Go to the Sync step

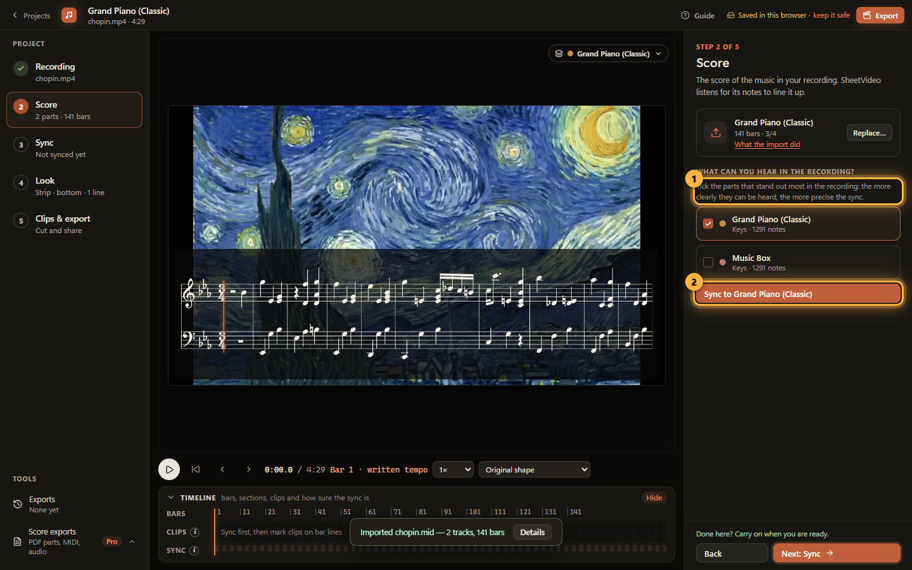pyautogui.click(x=74, y=148)
